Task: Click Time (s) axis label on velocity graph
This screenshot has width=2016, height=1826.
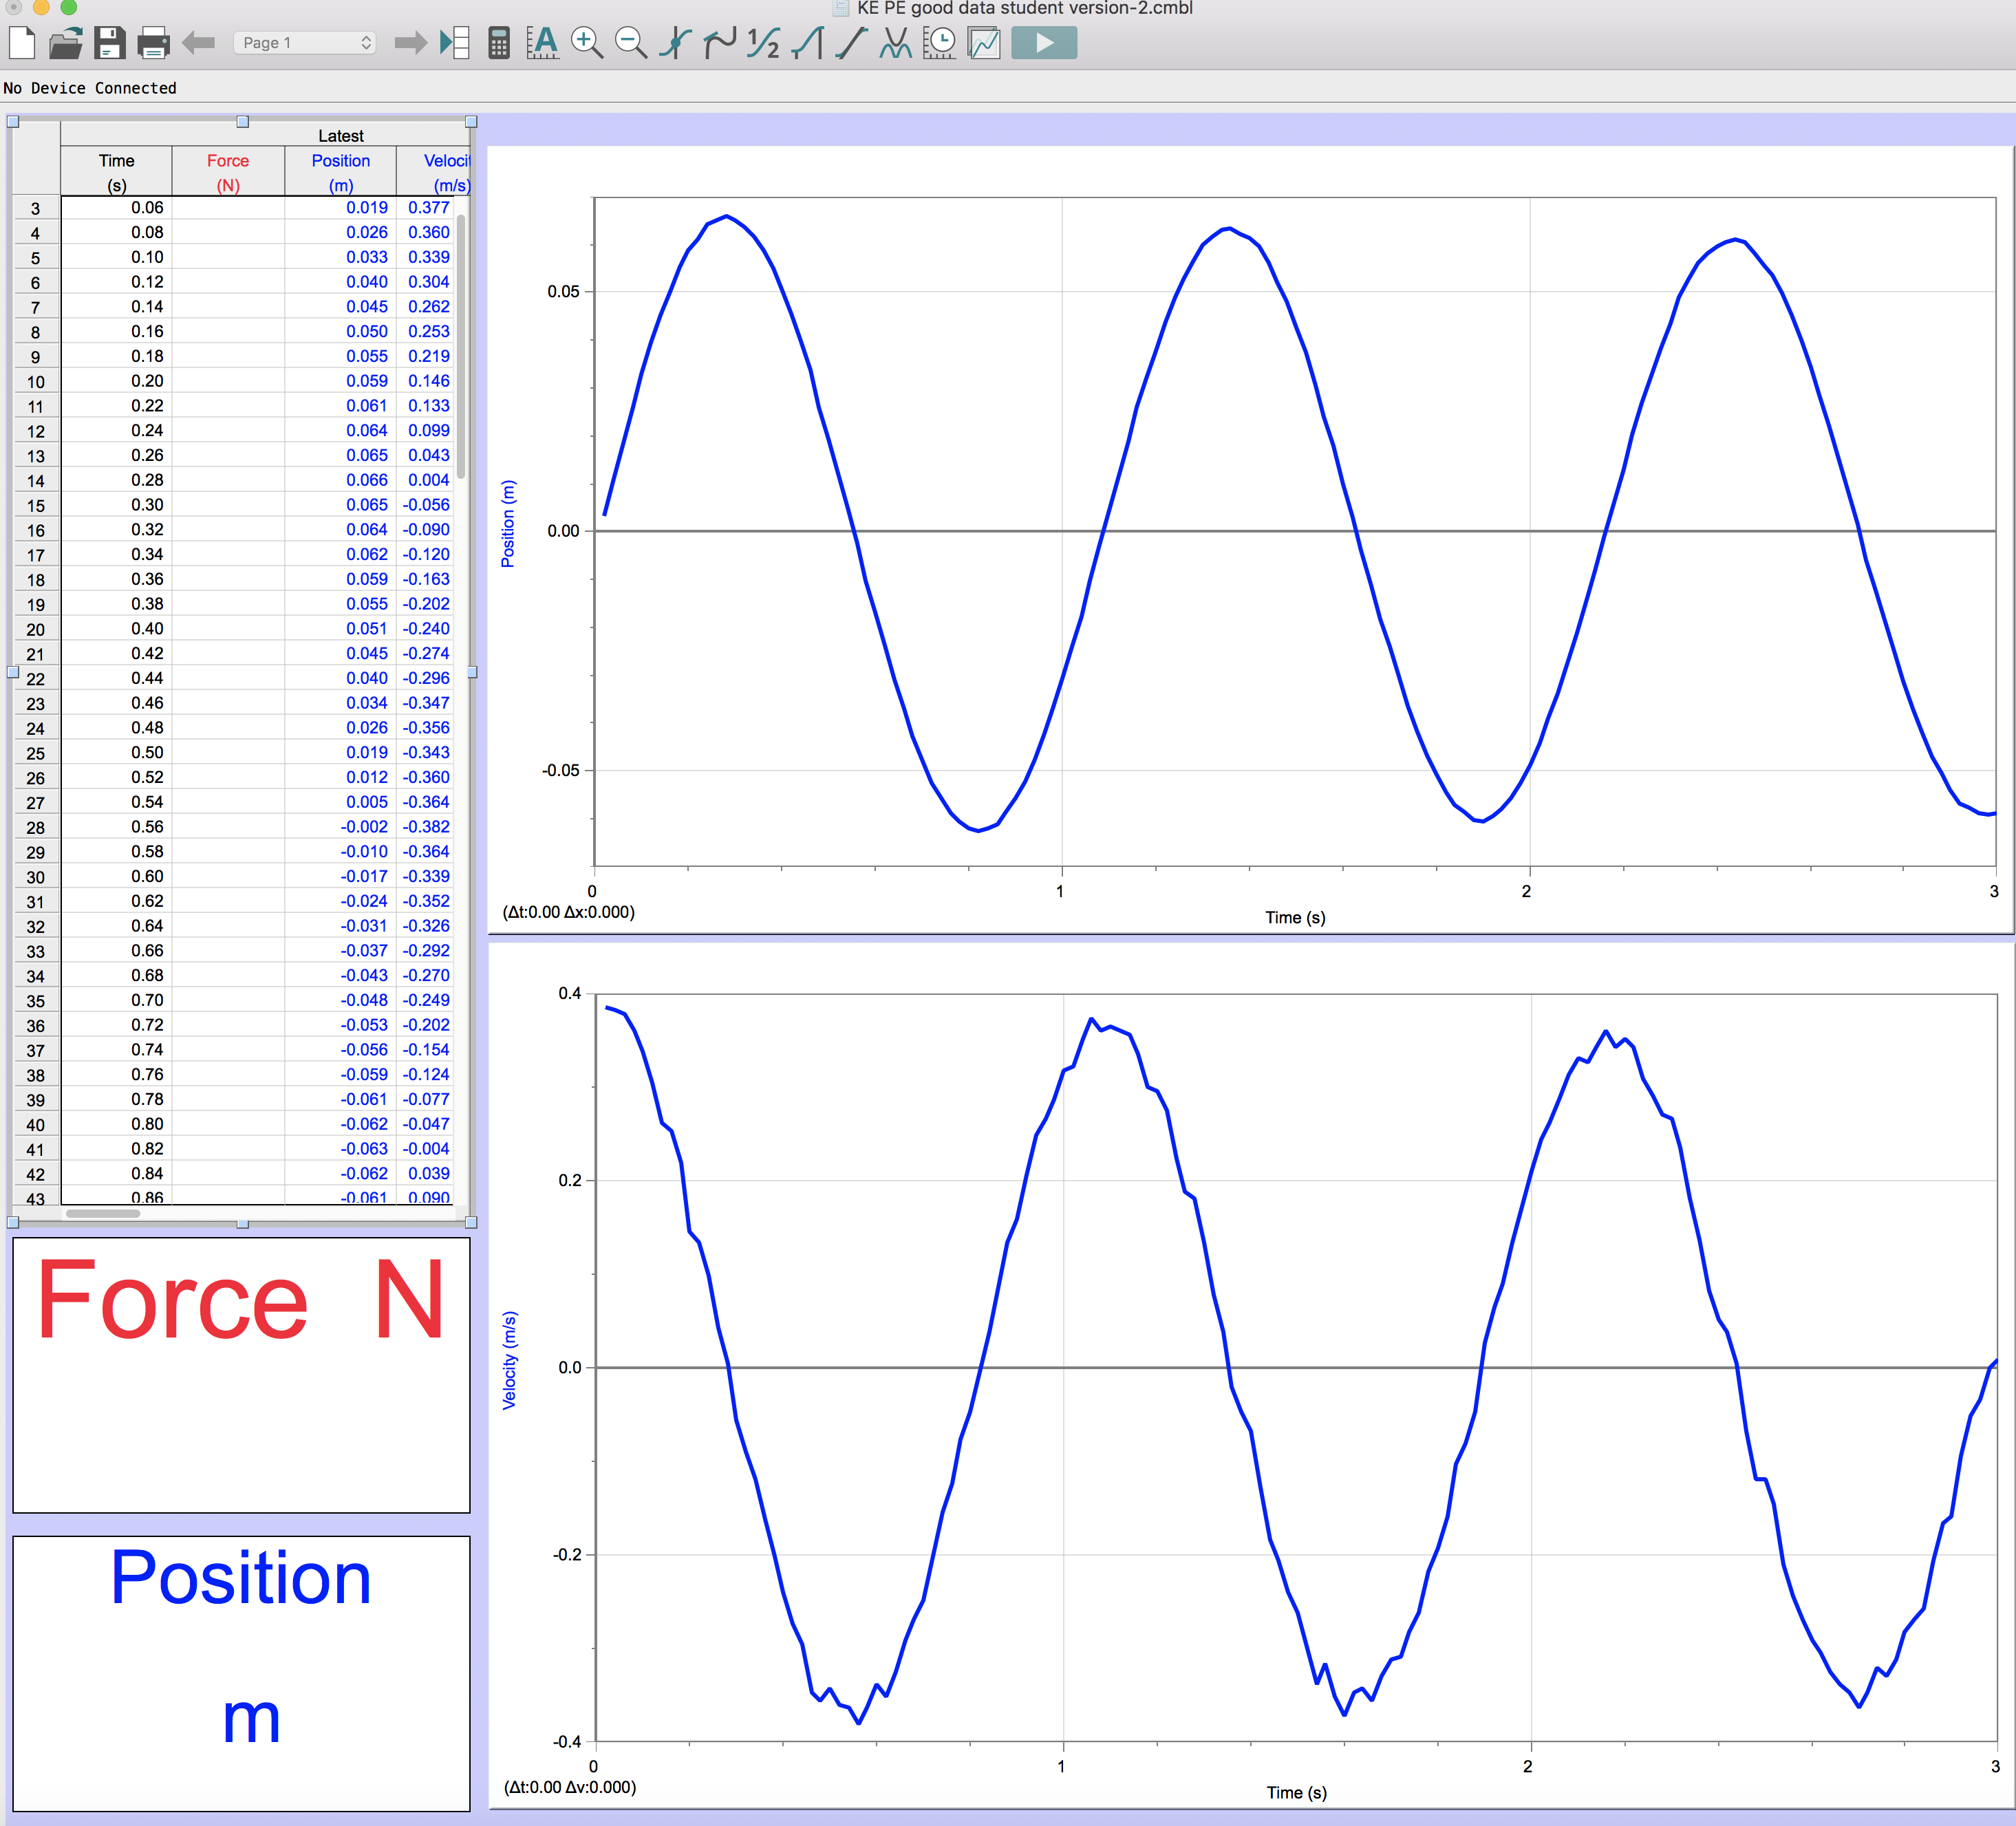Action: coord(1296,1792)
